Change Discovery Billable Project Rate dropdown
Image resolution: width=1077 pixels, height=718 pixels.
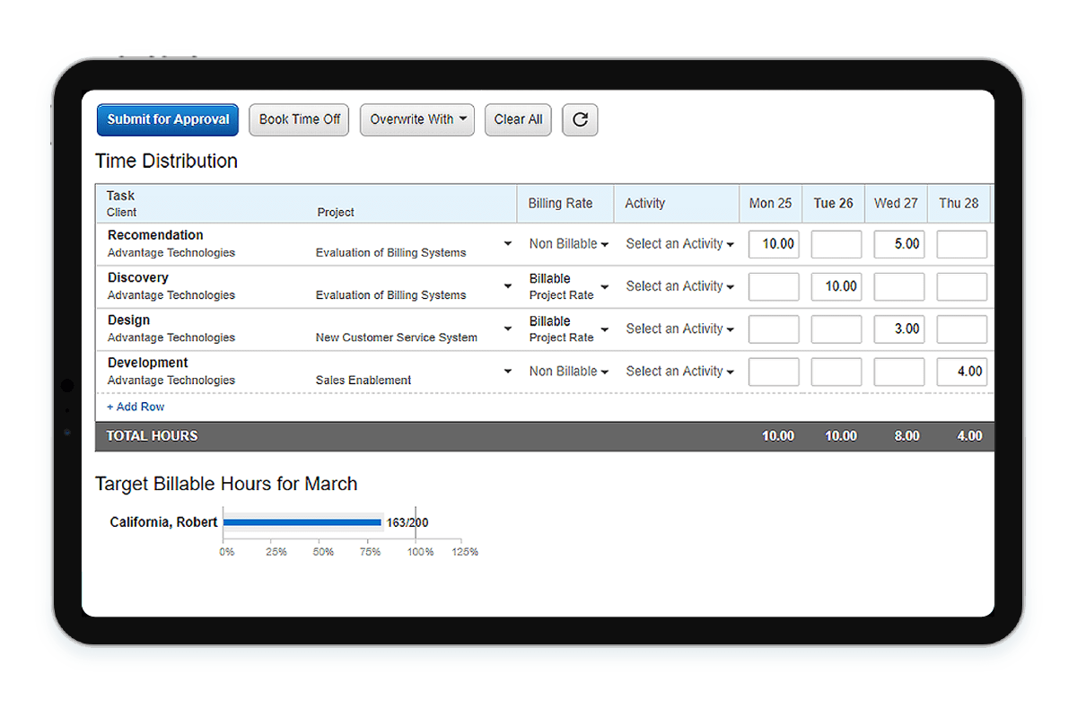[x=568, y=286]
